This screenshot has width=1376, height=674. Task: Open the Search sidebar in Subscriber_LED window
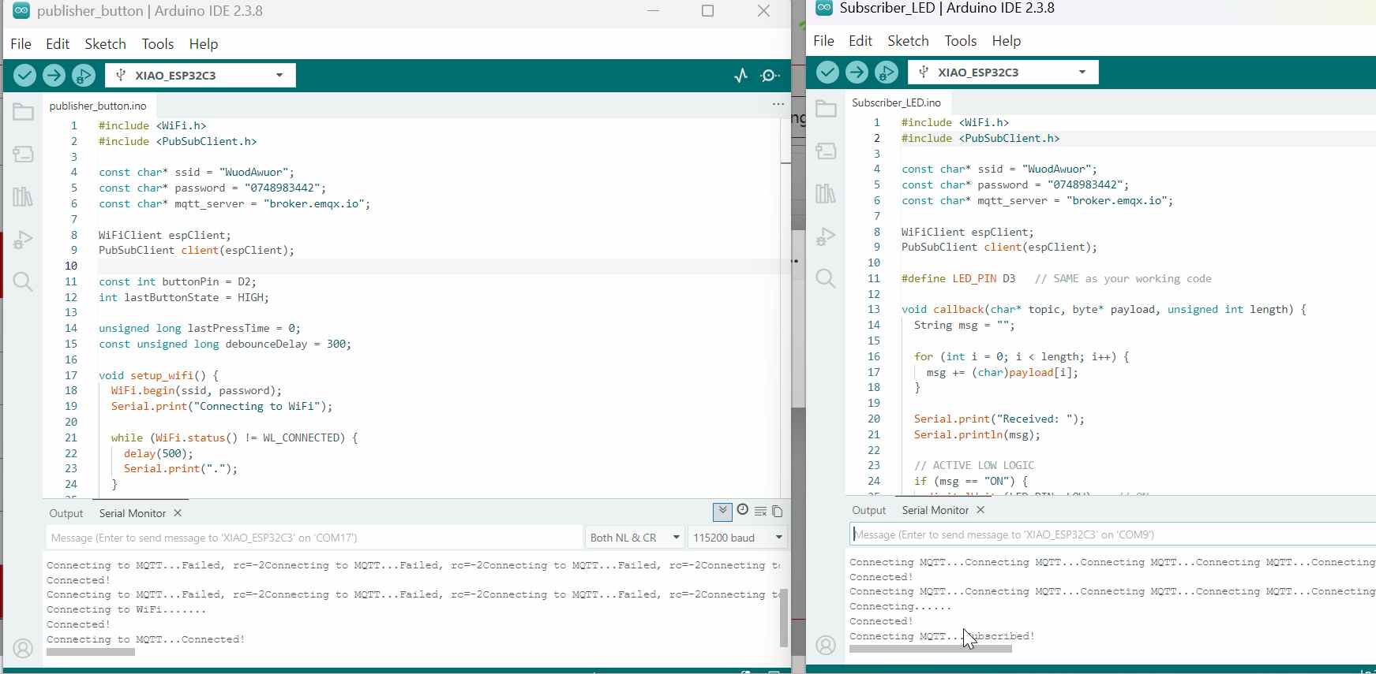[826, 278]
